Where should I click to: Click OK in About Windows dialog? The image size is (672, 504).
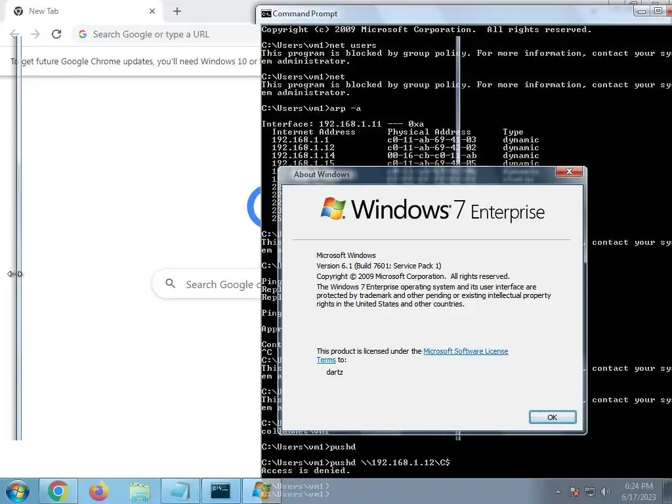[553, 417]
